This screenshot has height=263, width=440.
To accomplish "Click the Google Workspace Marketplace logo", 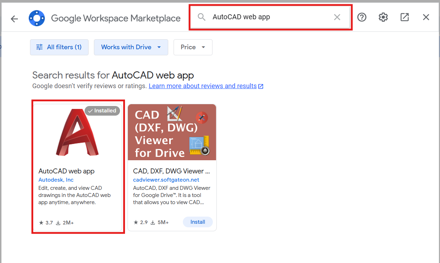I will (37, 18).
